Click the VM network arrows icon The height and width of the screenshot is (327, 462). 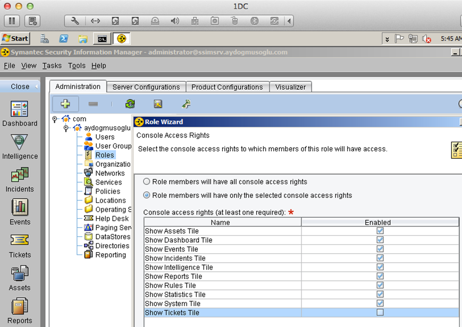coord(95,21)
